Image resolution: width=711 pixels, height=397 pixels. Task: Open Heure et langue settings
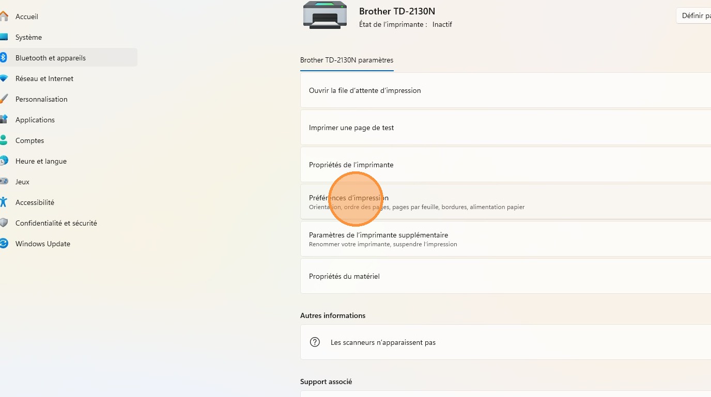tap(41, 161)
